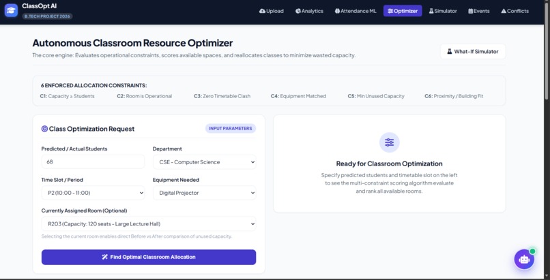Viewport: 550px width, 280px height.
Task: Click the magic wand icon on Find Optimal button
Action: pyautogui.click(x=104, y=258)
